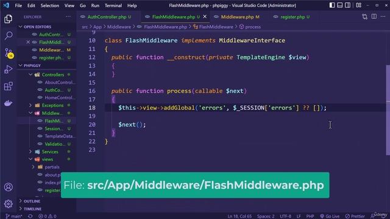
Task: Toggle secondary side bar layout icon
Action: pyautogui.click(x=348, y=5)
